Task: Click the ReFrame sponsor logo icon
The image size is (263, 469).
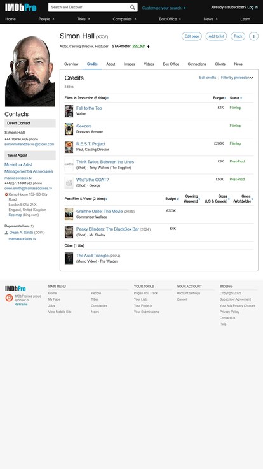Action: pos(9,298)
